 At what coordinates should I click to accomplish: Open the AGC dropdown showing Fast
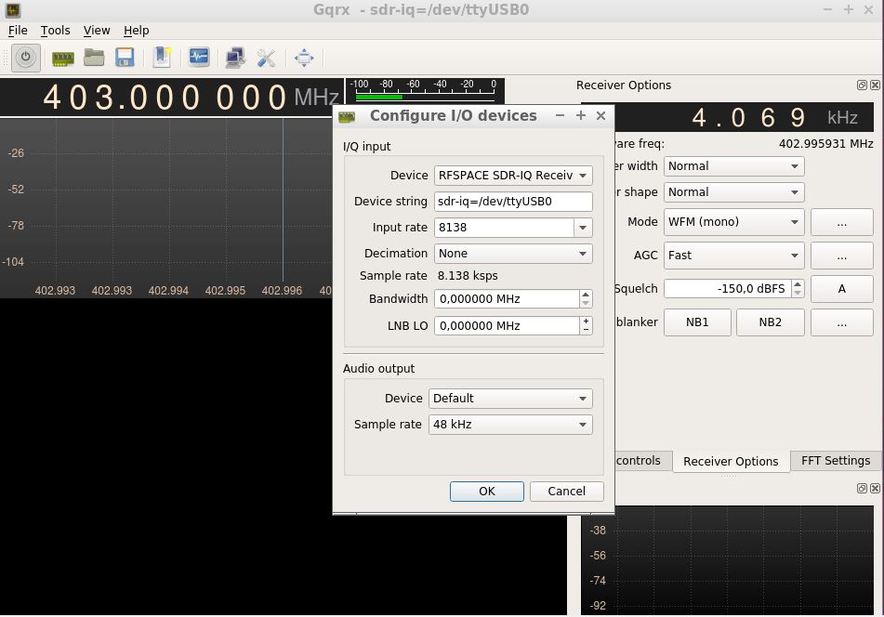(733, 256)
